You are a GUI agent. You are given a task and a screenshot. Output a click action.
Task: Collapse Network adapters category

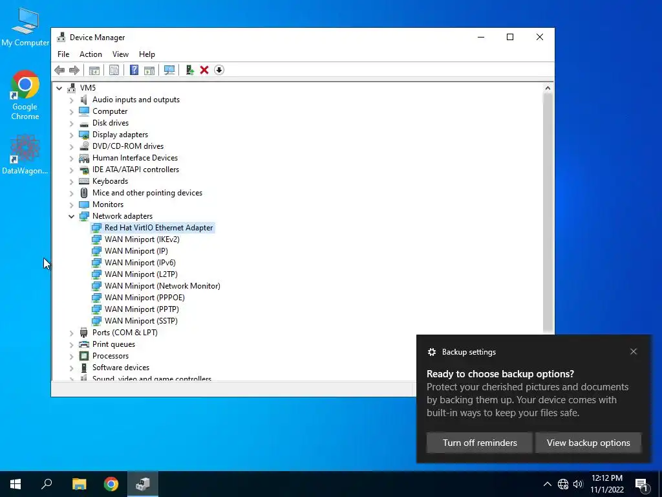71,216
